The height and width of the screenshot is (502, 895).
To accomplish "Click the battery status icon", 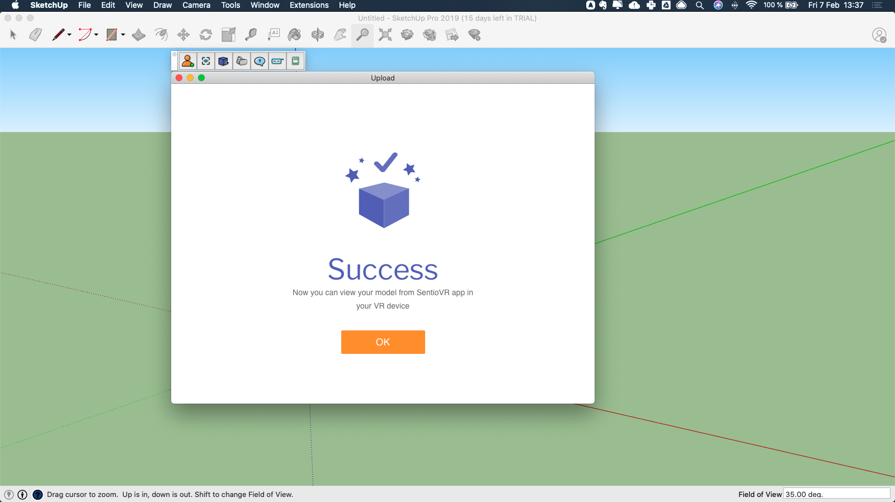I will [x=792, y=5].
